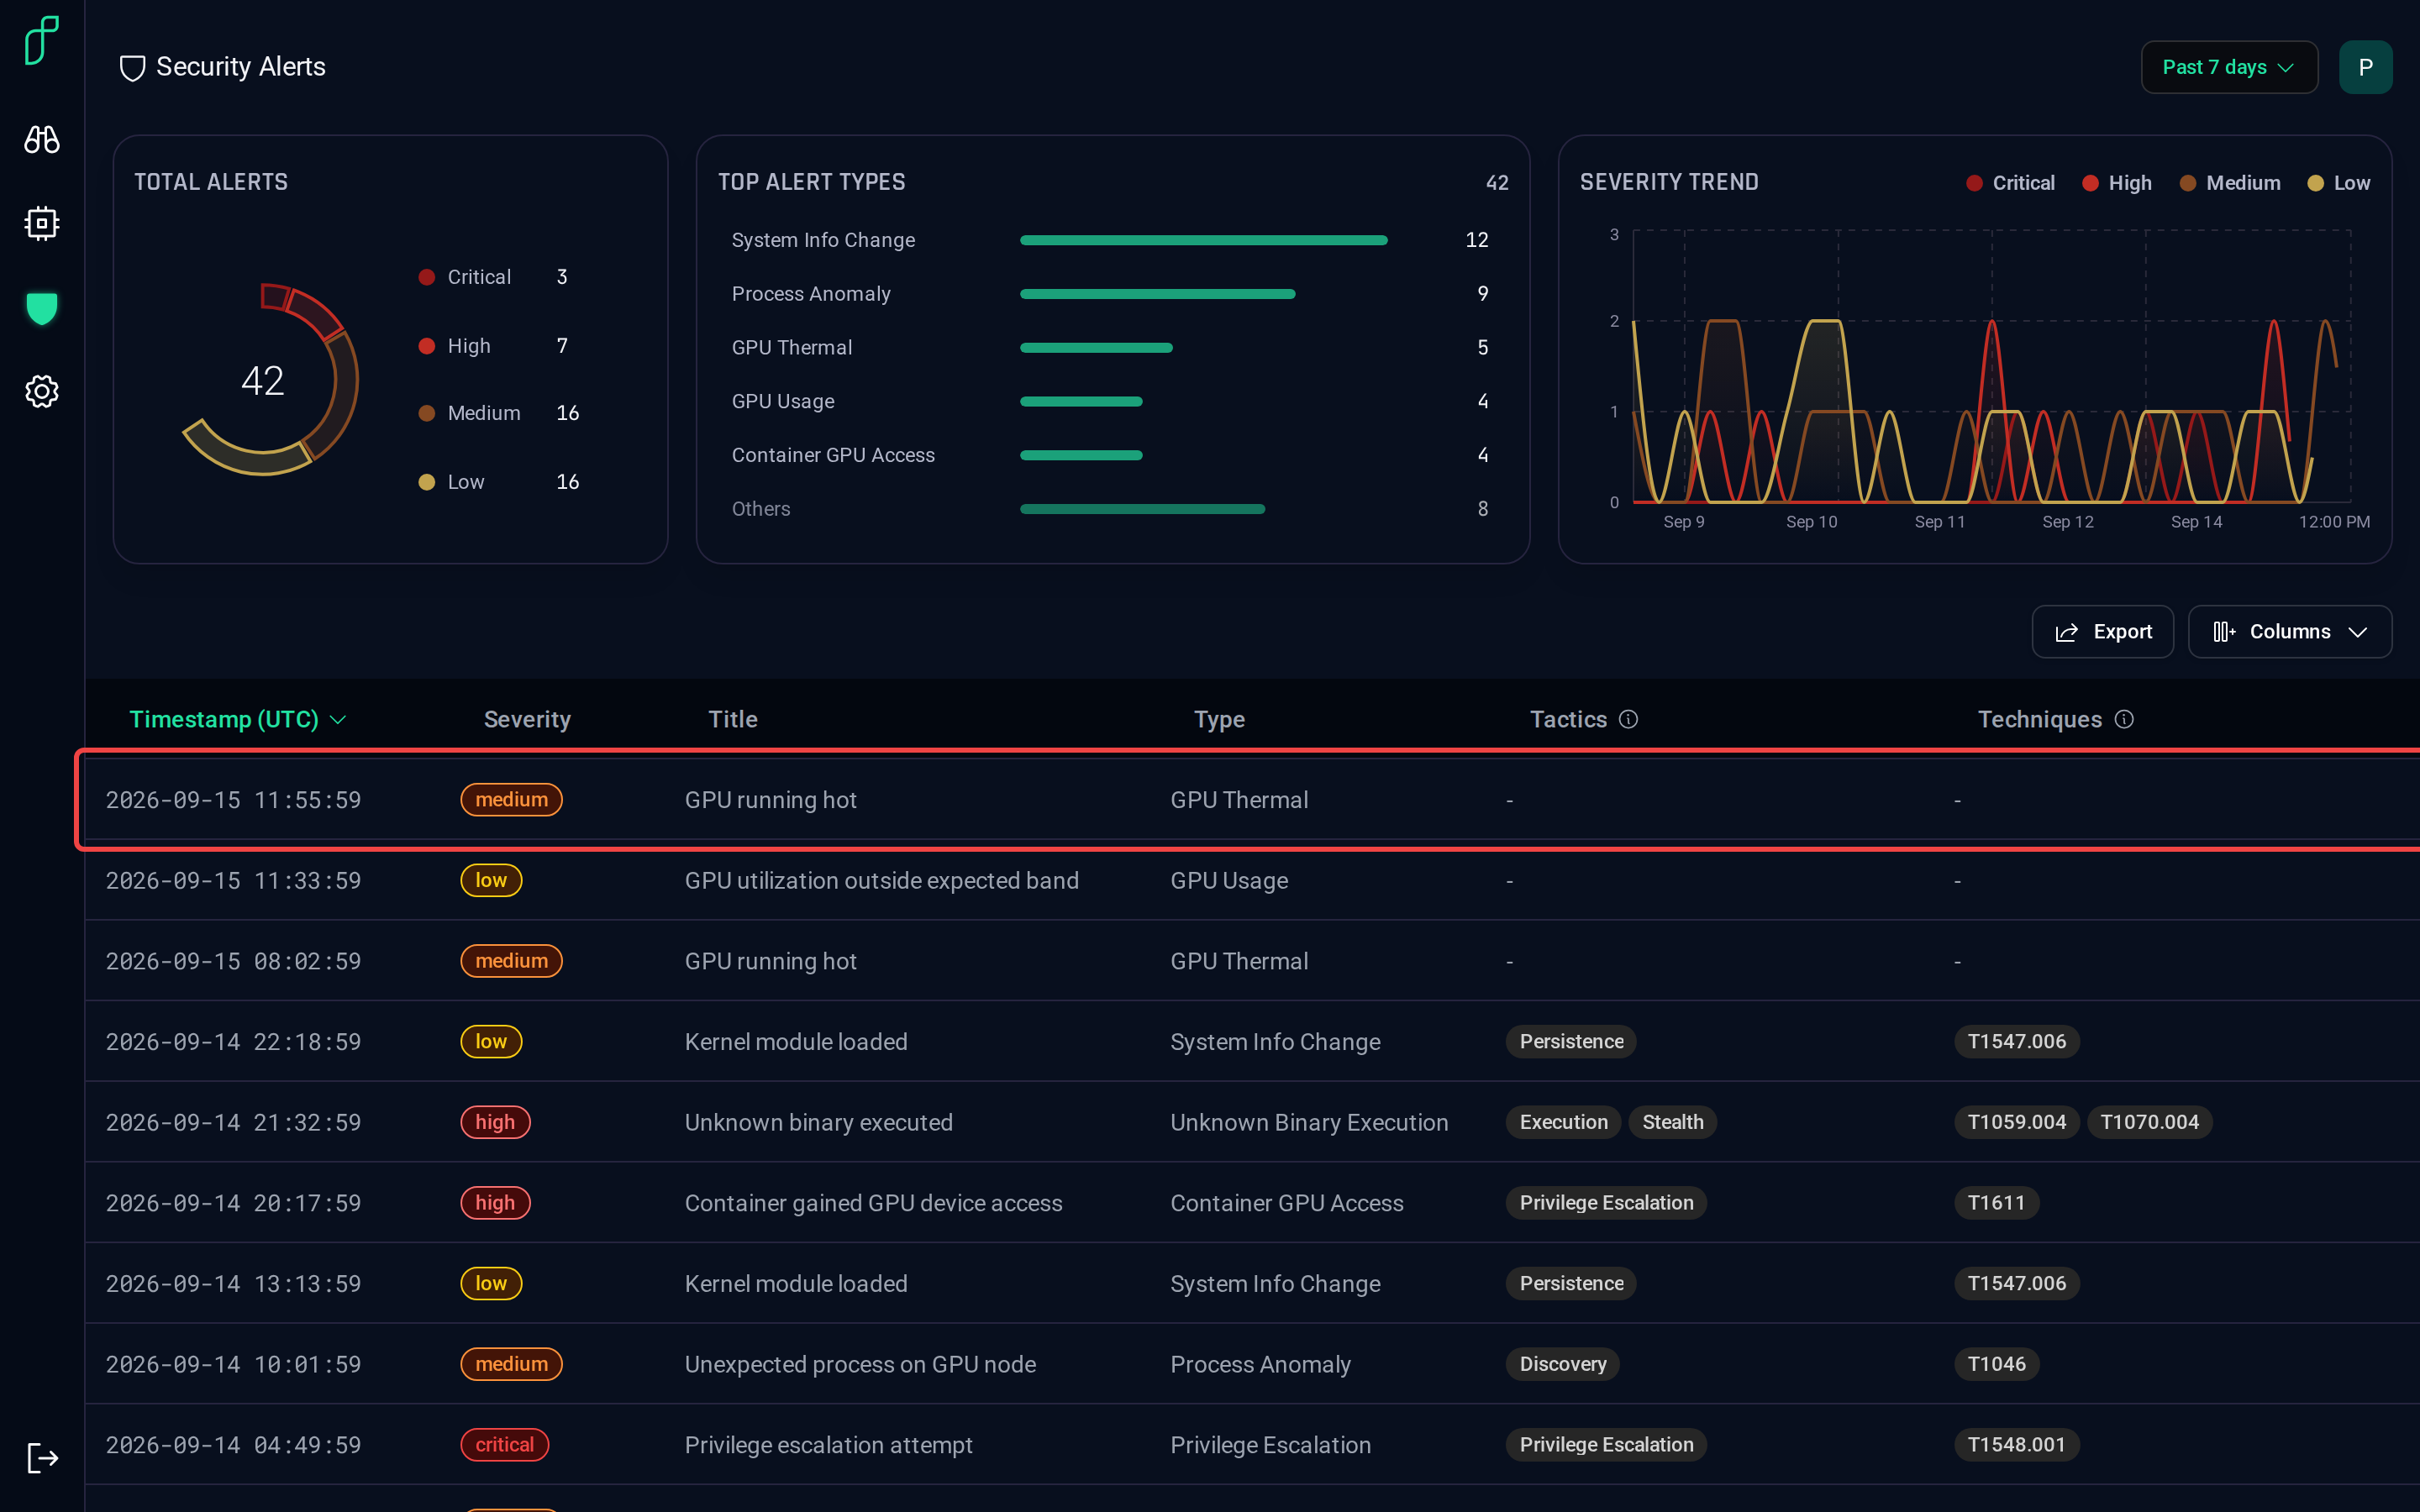The width and height of the screenshot is (2420, 1512).
Task: Click the logout icon in the sidebar
Action: click(42, 1458)
